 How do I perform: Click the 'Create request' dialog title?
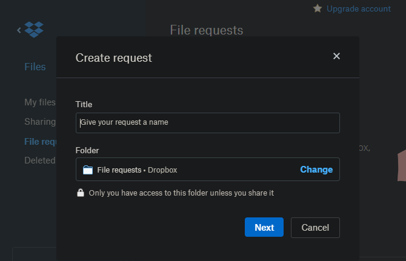(x=114, y=58)
